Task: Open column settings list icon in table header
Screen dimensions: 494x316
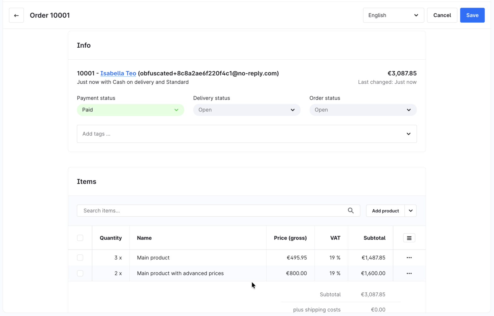Action: (x=409, y=238)
